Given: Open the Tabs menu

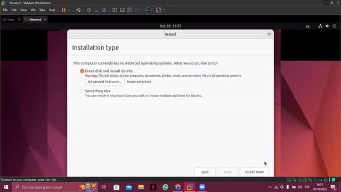Looking at the screenshot, I should (x=42, y=10).
